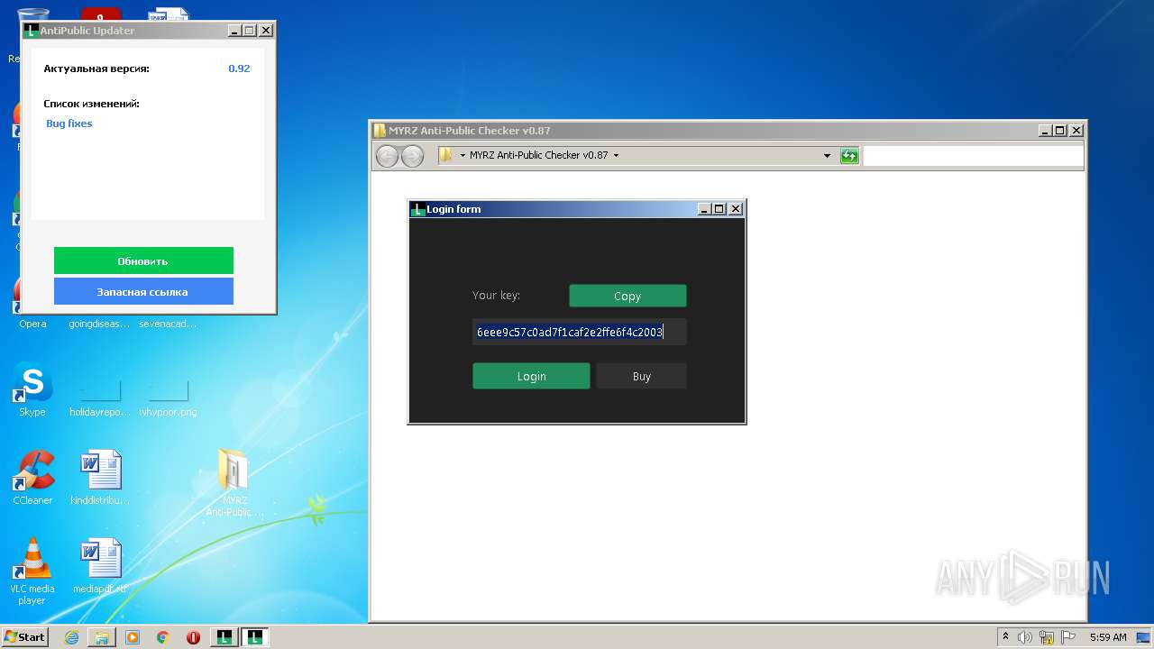Click the green refresh icon in the address bar
The height and width of the screenshot is (649, 1154).
[849, 155]
